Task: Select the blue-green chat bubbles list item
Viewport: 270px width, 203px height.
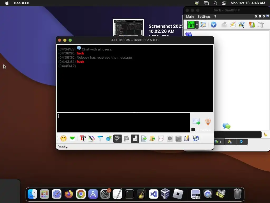Action: click(x=226, y=126)
